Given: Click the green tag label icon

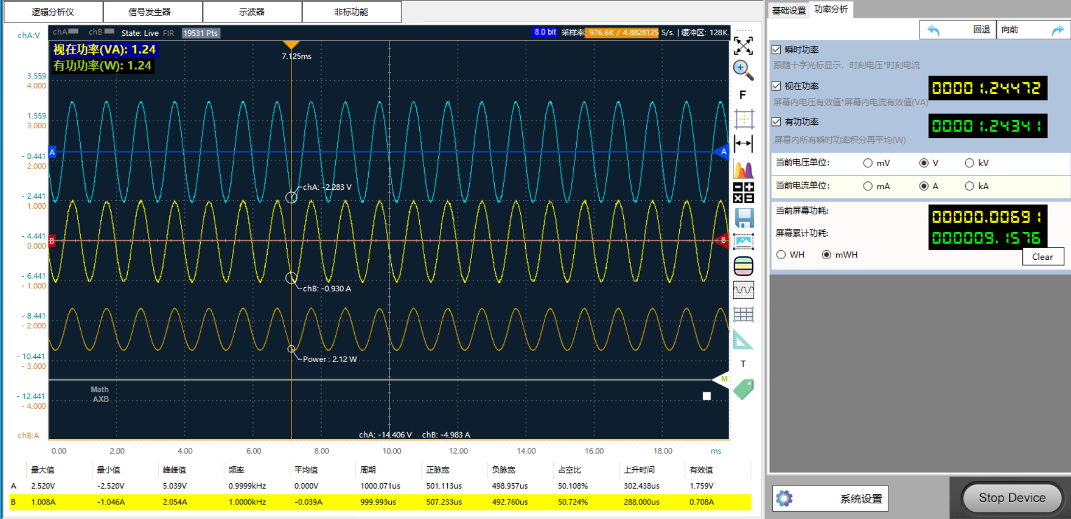Looking at the screenshot, I should (743, 389).
